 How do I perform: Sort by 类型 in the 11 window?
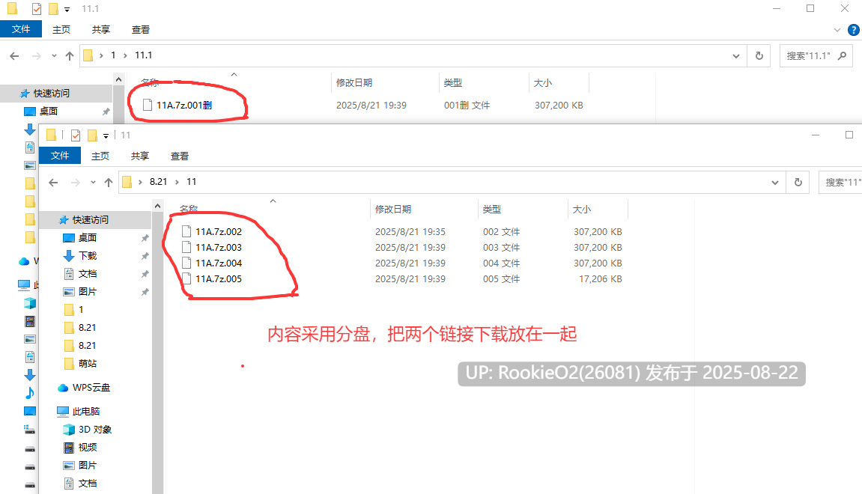coord(492,209)
